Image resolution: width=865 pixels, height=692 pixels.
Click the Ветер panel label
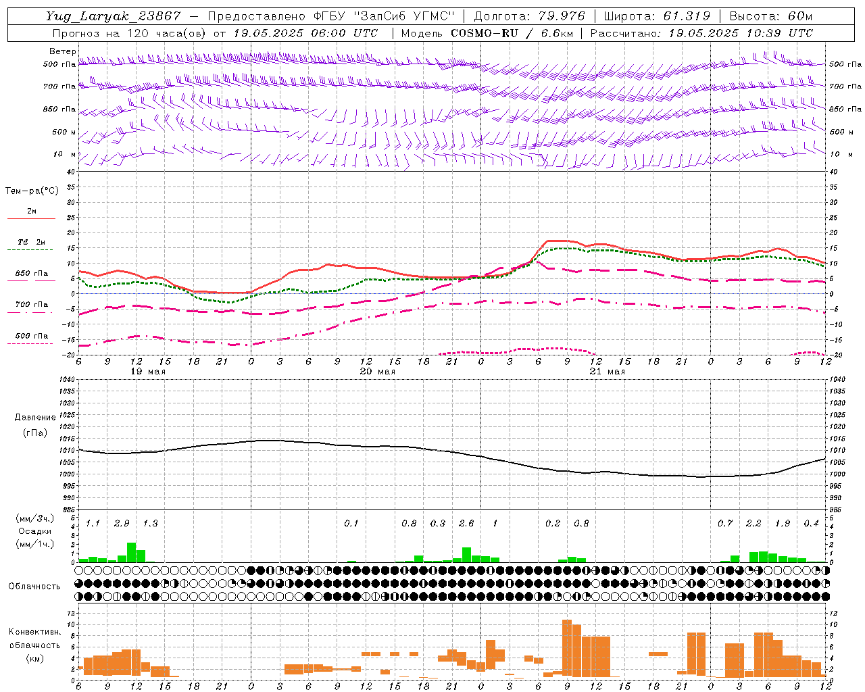pyautogui.click(x=63, y=51)
